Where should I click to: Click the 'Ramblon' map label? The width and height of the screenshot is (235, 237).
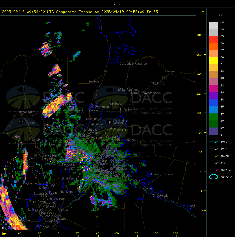click(93, 81)
